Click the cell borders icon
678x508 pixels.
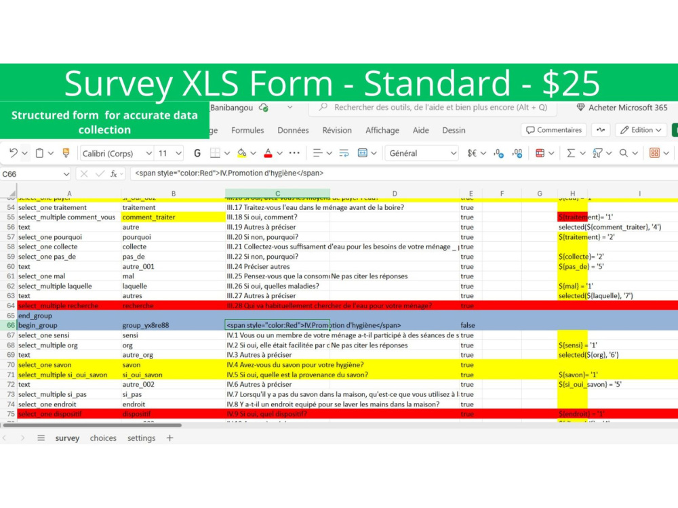click(x=215, y=153)
